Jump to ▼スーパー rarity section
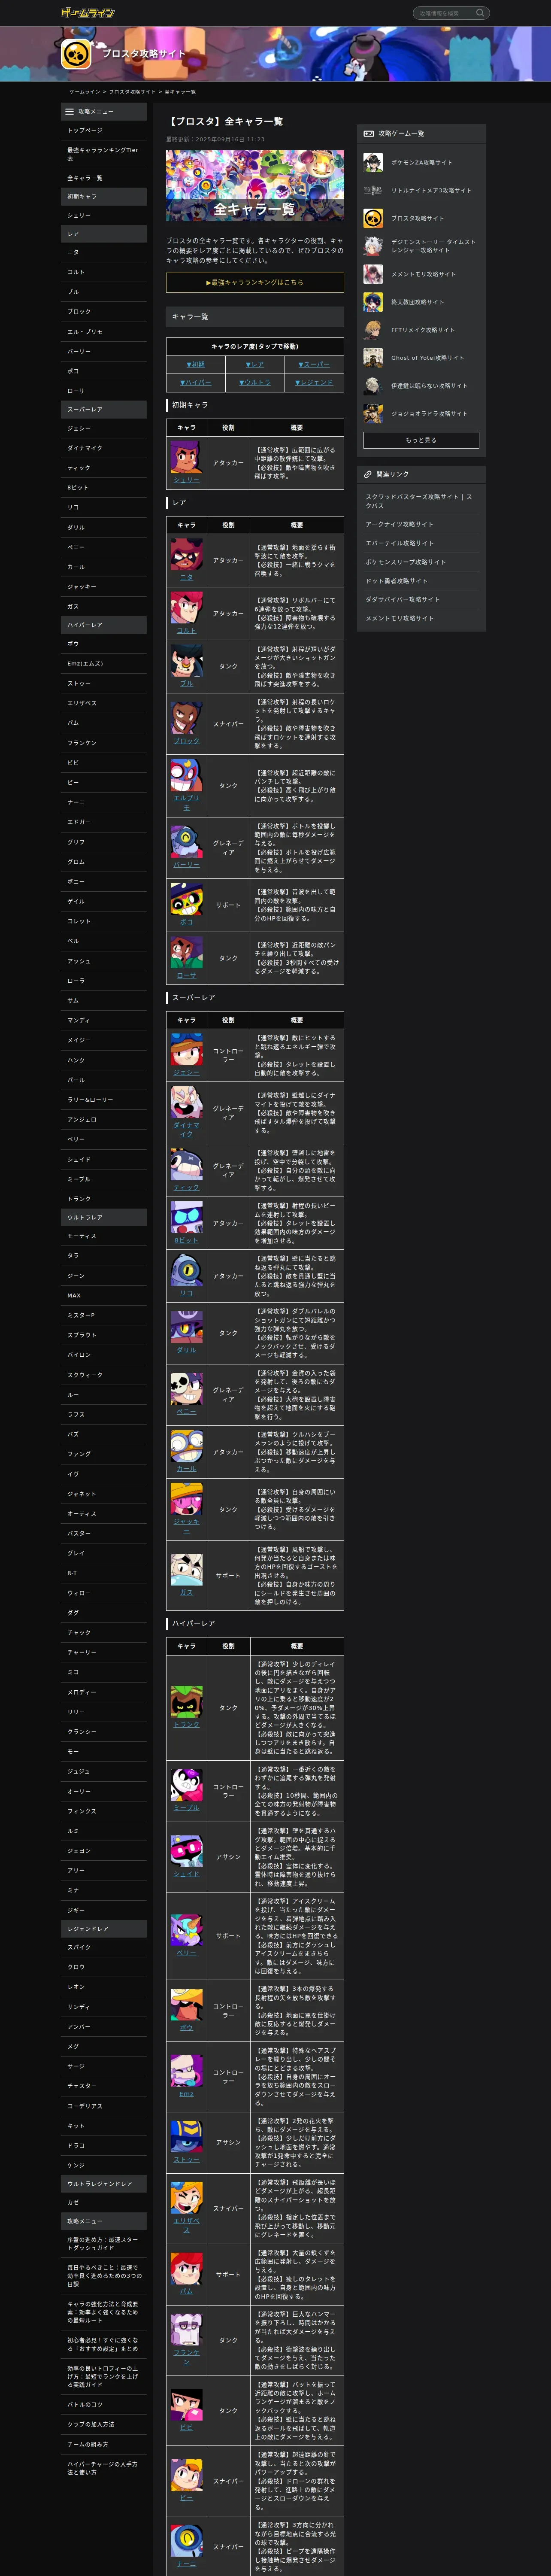Image resolution: width=551 pixels, height=2576 pixels. click(314, 364)
